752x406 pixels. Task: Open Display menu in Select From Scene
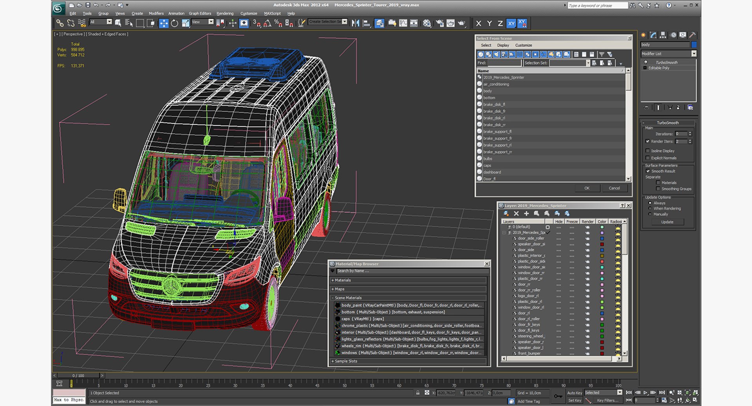pos(503,45)
